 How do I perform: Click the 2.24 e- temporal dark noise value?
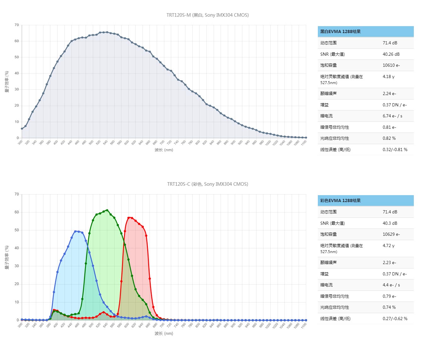(x=389, y=93)
